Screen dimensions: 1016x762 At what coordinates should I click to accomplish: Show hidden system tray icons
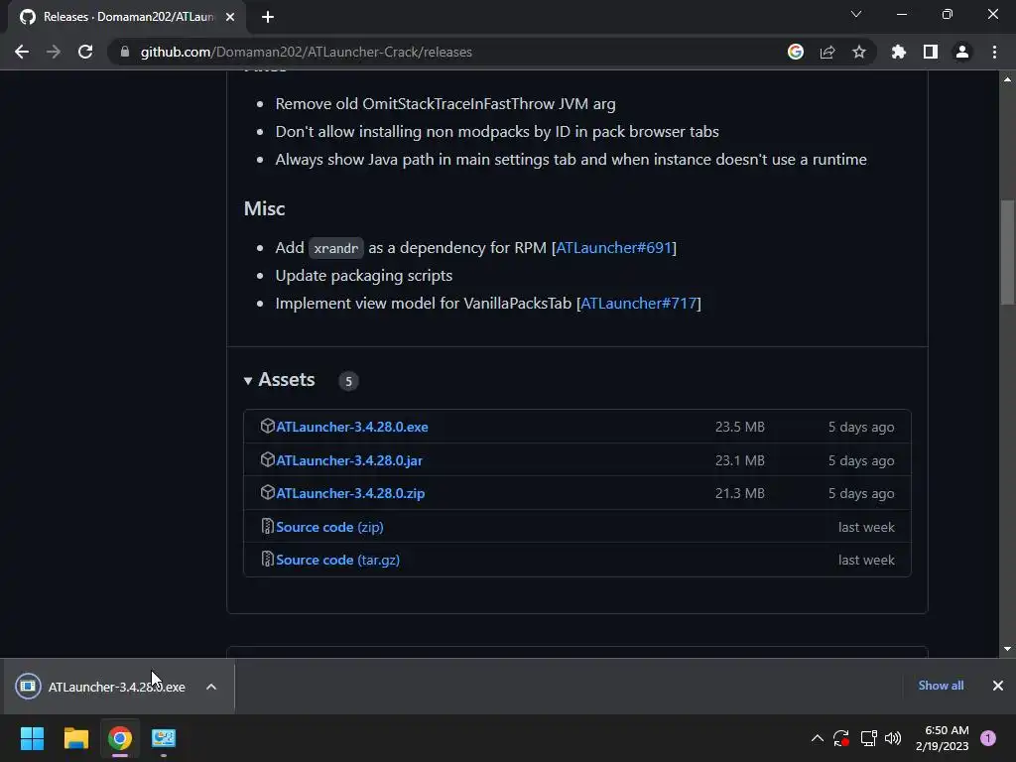818,738
